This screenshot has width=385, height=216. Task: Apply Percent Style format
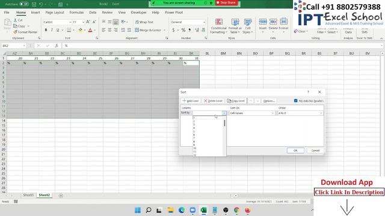183,30
